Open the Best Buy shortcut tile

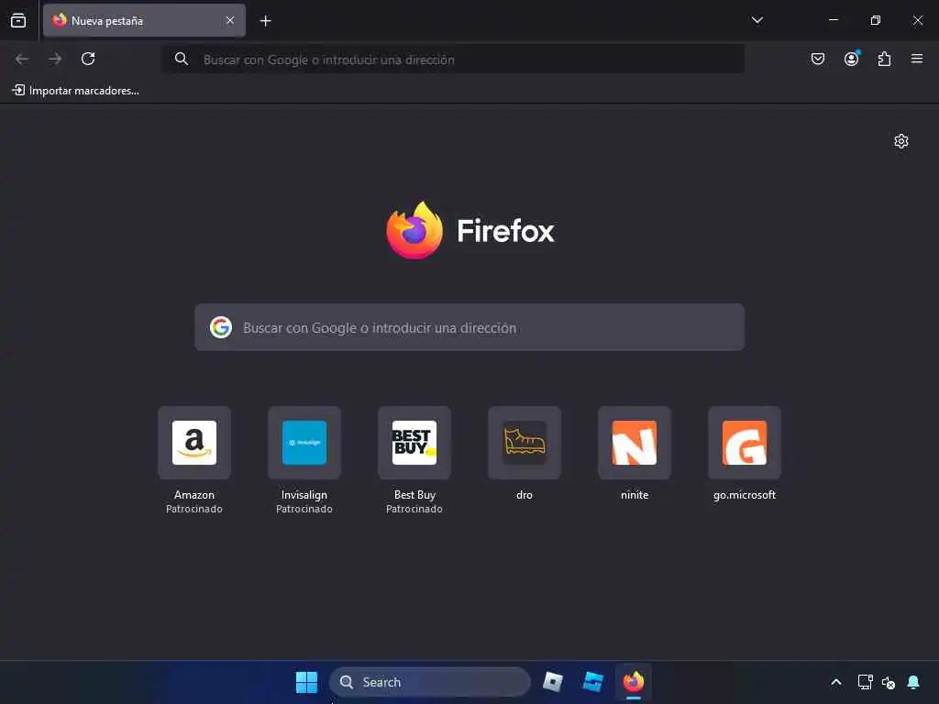coord(414,443)
